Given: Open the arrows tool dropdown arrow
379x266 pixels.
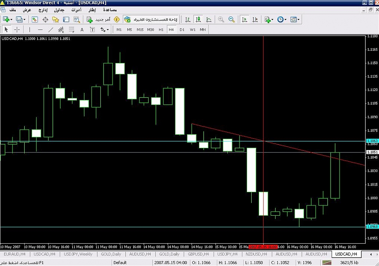Looking at the screenshot, I should 108,30.
